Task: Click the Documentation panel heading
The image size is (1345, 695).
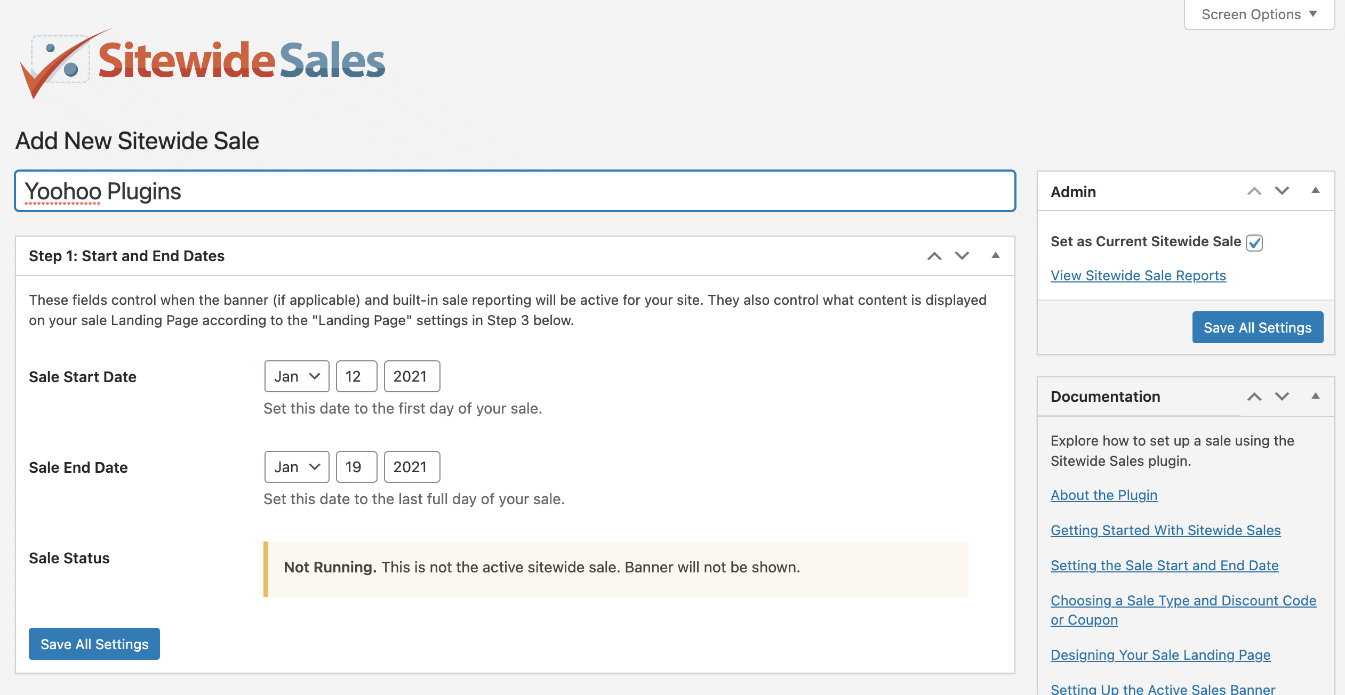Action: (x=1105, y=397)
